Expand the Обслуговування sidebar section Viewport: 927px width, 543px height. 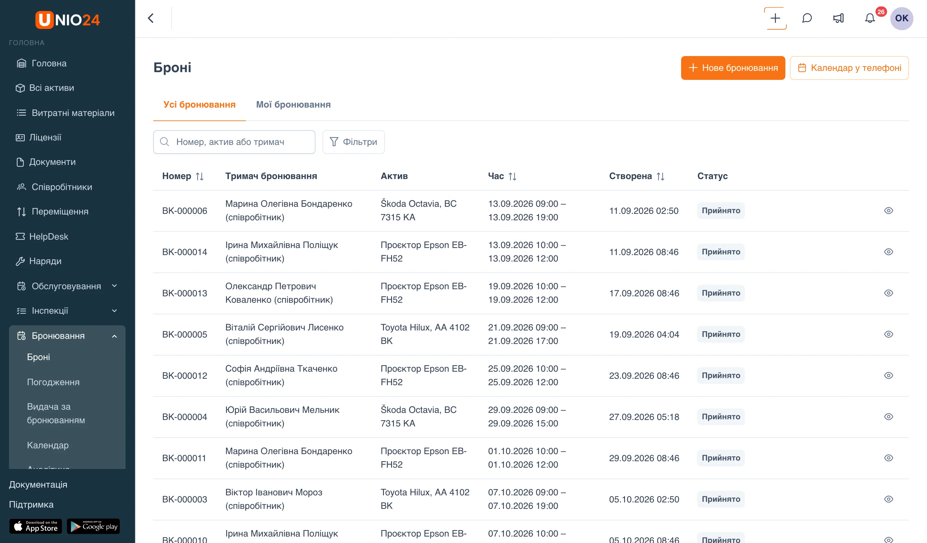coord(67,286)
